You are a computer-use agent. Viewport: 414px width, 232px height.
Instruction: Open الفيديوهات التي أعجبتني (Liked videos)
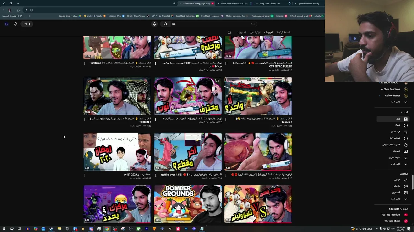(395, 145)
